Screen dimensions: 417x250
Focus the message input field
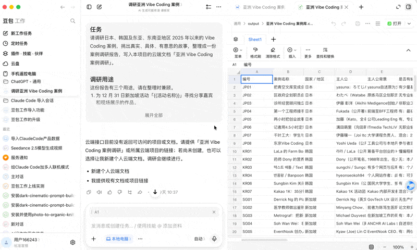click(154, 226)
